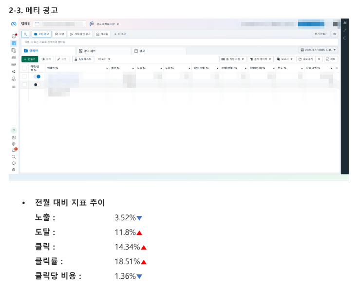The width and height of the screenshot is (358, 290).
Task: Open the help question mark icon
Action: (x=14, y=131)
